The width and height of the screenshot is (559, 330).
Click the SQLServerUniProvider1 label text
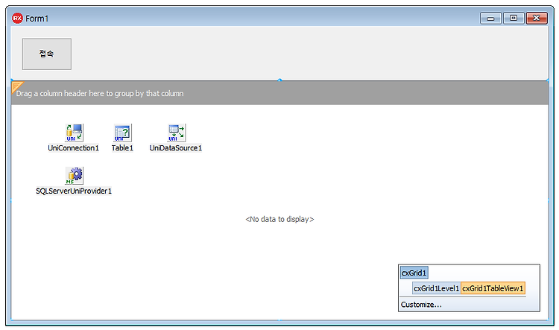74,191
